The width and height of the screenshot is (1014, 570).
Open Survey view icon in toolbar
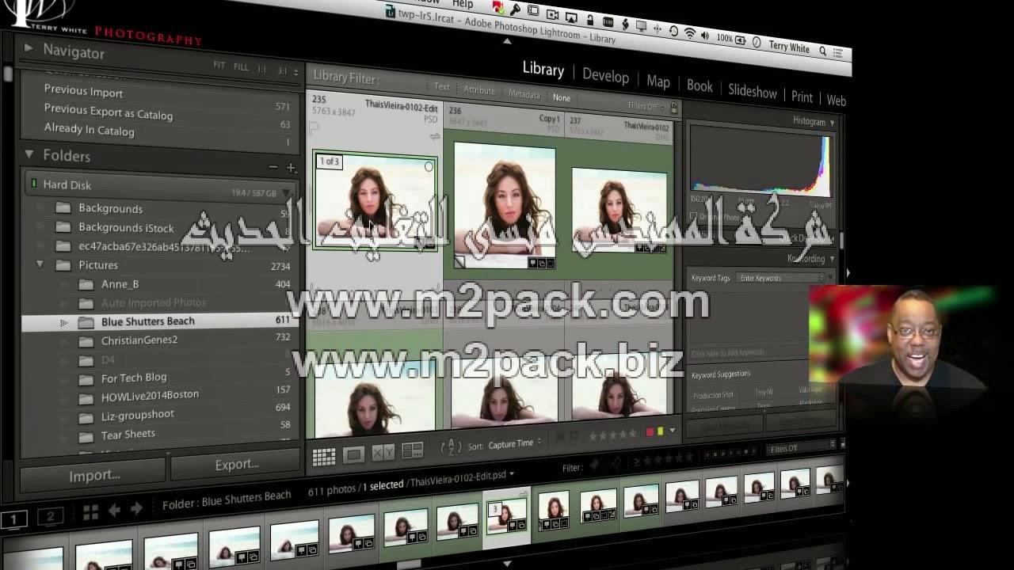(412, 451)
